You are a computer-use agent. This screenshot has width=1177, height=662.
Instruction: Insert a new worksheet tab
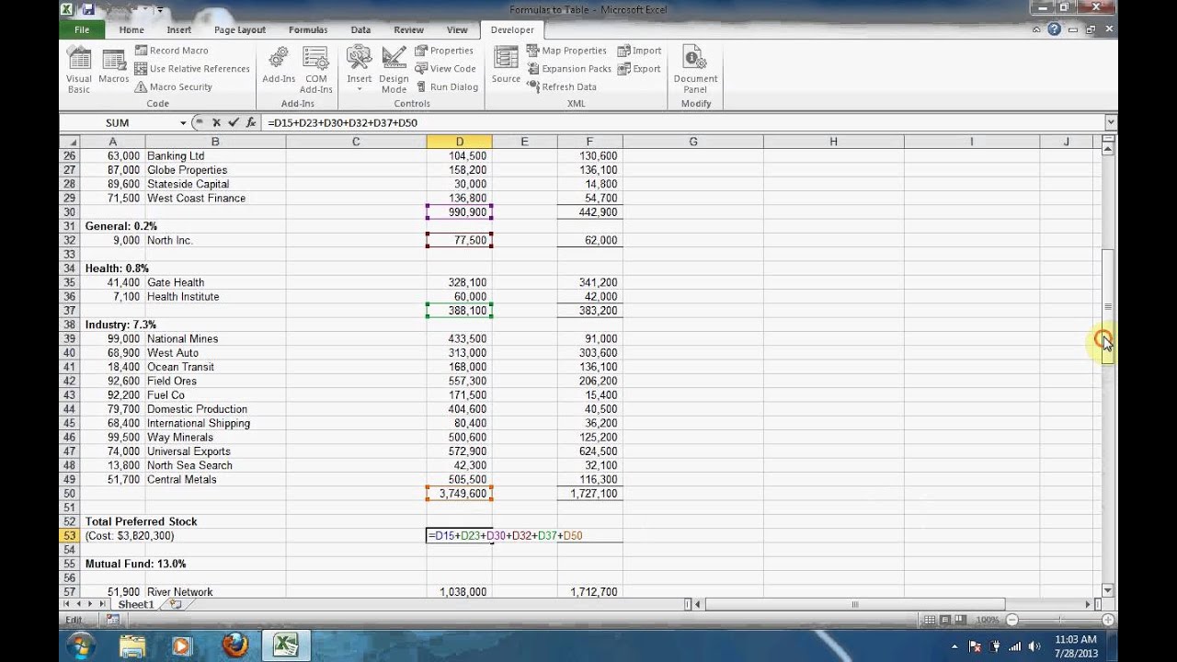coord(175,604)
